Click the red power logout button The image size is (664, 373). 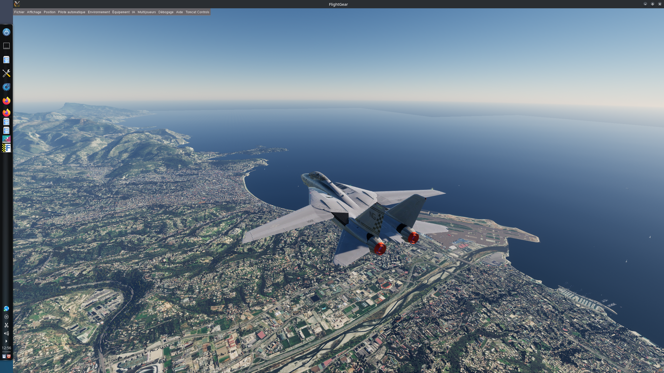[x=9, y=356]
